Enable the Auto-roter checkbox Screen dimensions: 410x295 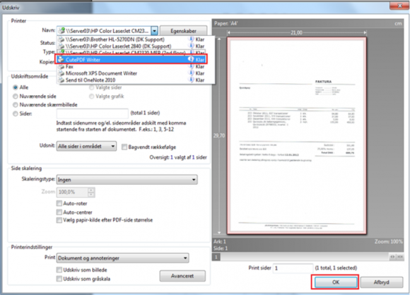59,204
